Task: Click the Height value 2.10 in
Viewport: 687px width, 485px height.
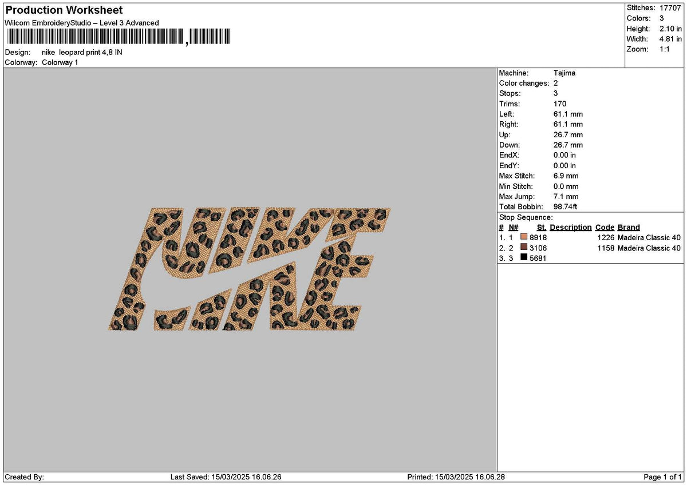Action: [670, 29]
